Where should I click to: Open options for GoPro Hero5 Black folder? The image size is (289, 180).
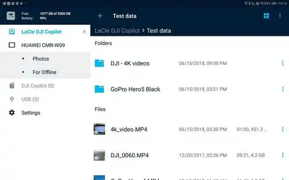click(283, 89)
